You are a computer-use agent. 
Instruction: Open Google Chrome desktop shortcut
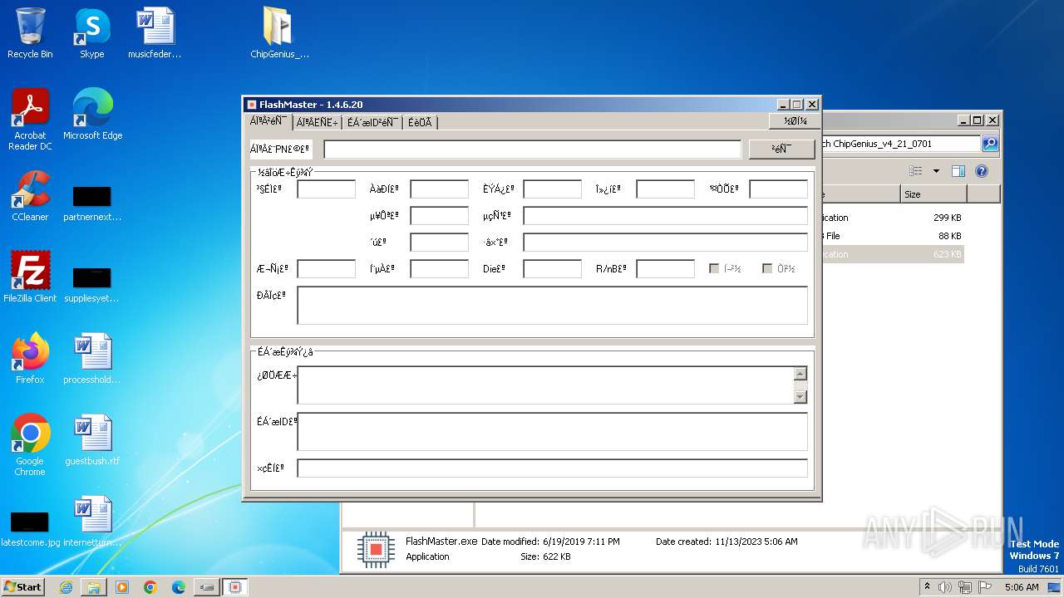point(30,444)
